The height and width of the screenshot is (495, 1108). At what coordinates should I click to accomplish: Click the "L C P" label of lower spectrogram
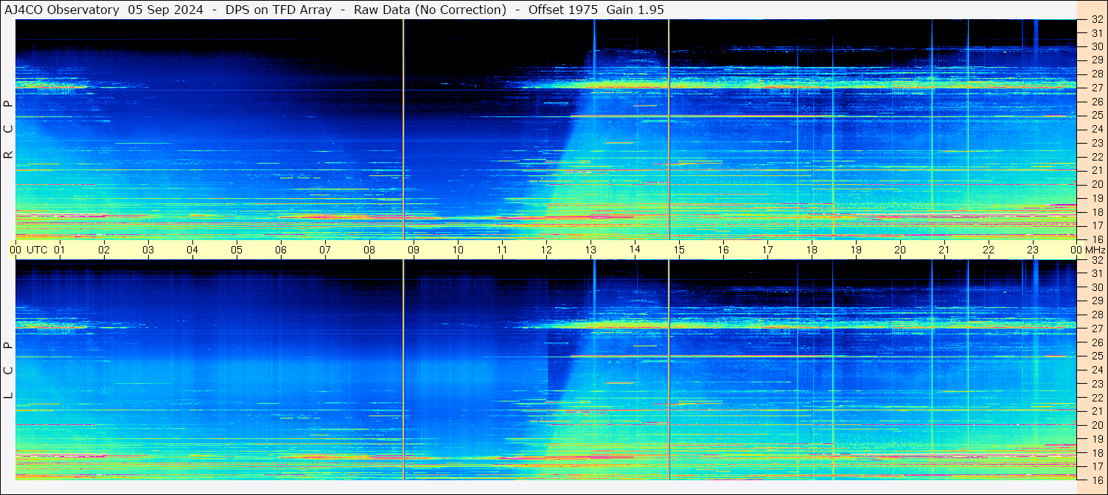click(8, 371)
